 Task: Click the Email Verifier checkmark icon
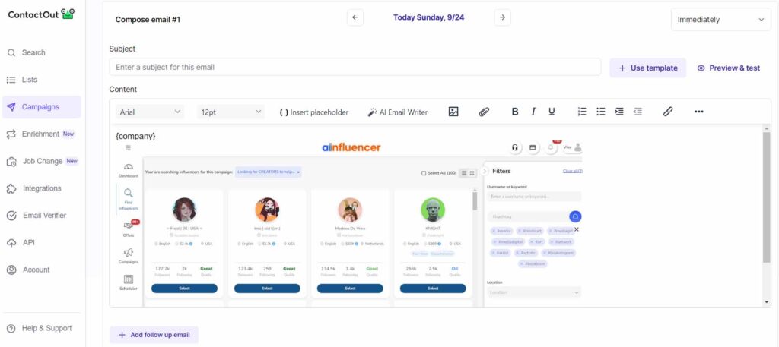point(11,216)
